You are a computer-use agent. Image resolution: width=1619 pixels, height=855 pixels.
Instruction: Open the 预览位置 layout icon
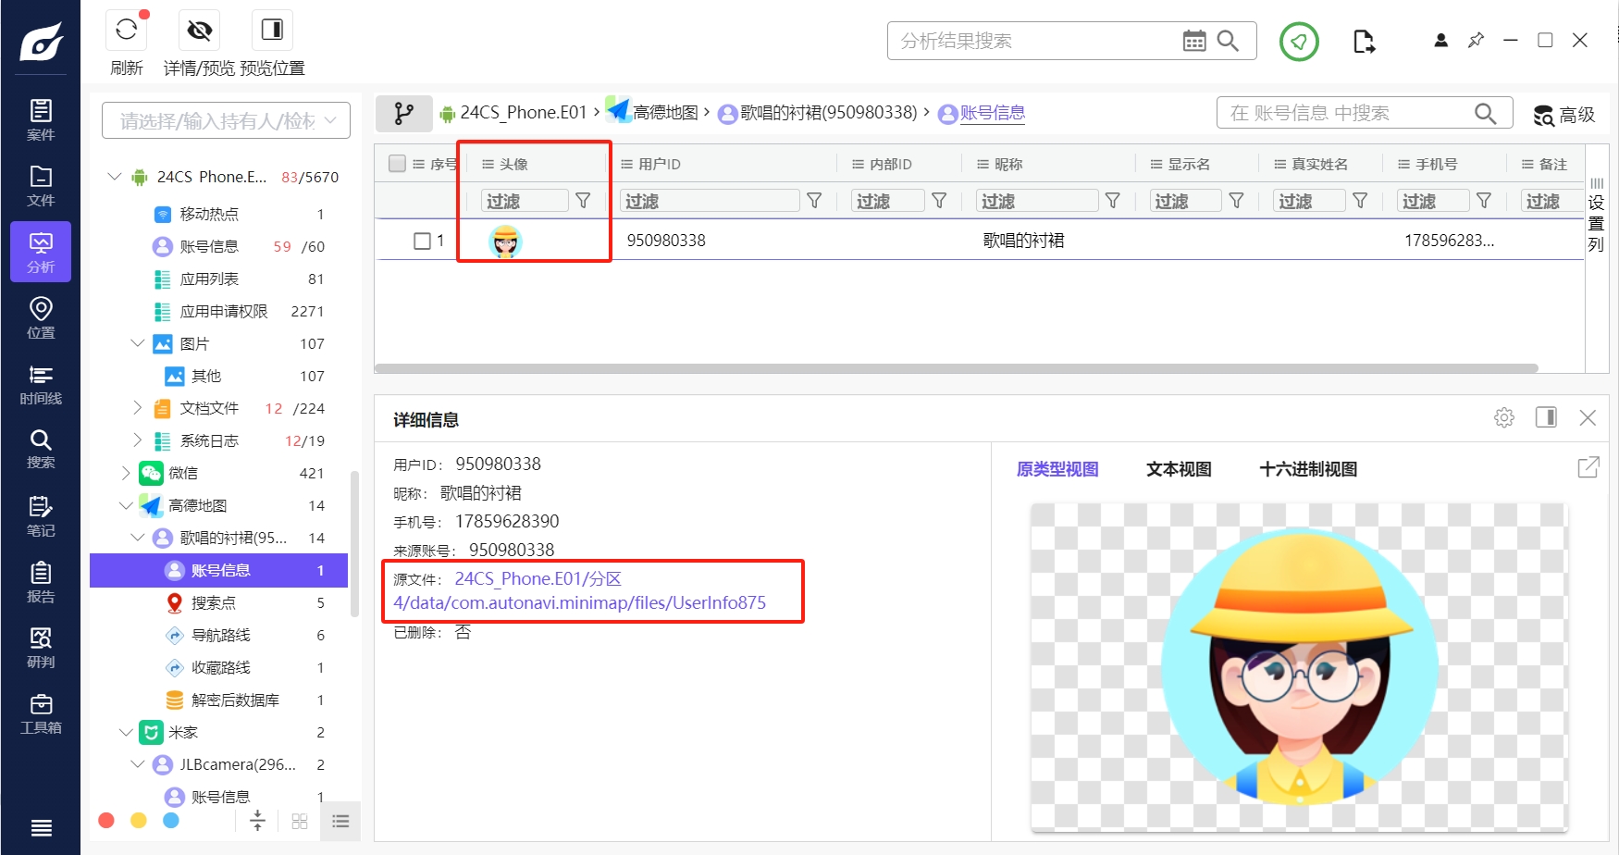pyautogui.click(x=272, y=31)
